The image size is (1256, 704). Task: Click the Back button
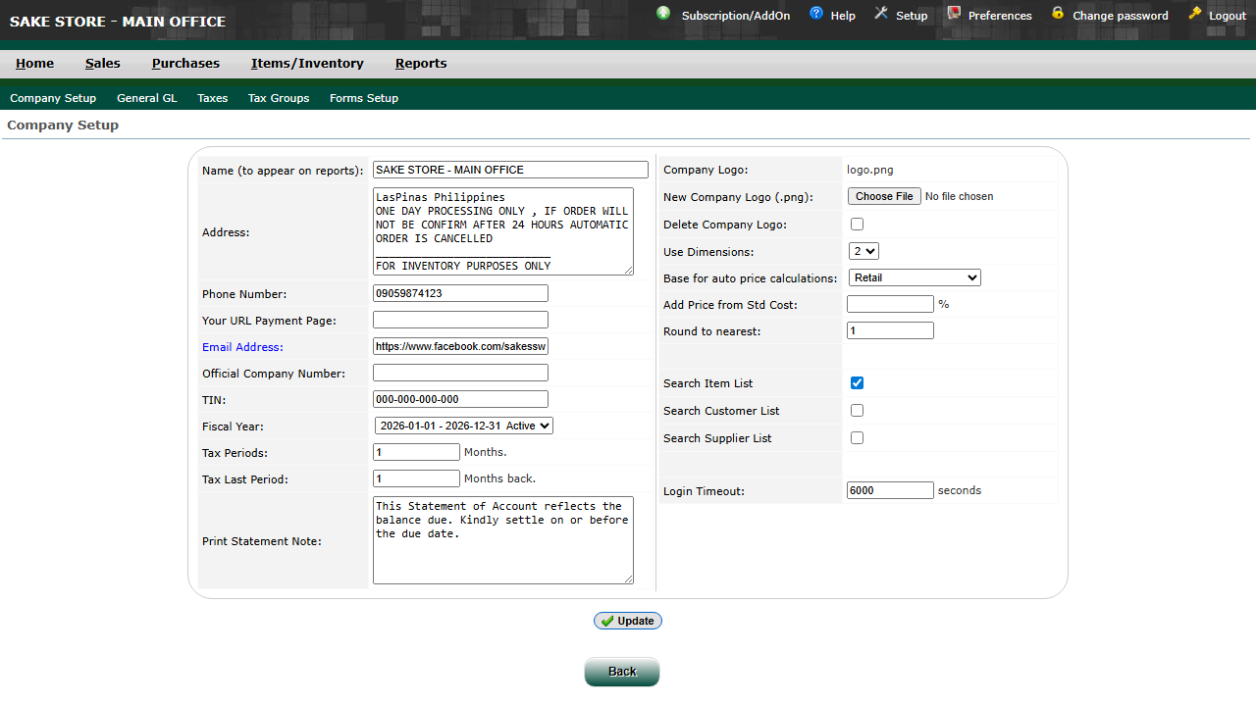(x=622, y=672)
